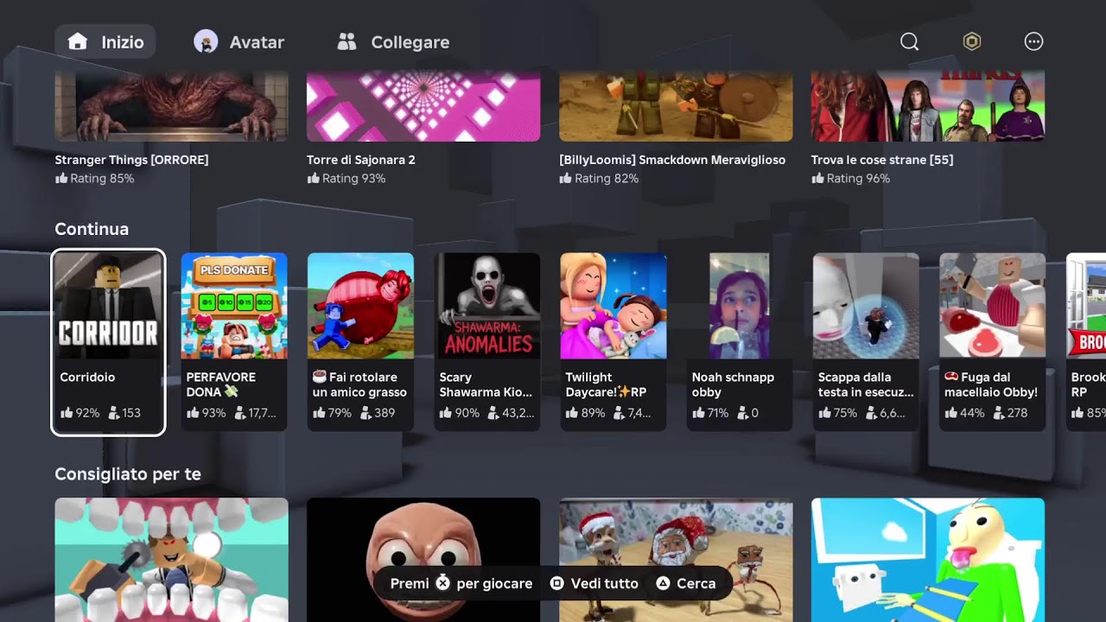Click the Consigliato per te heading
The image size is (1106, 622).
click(128, 474)
